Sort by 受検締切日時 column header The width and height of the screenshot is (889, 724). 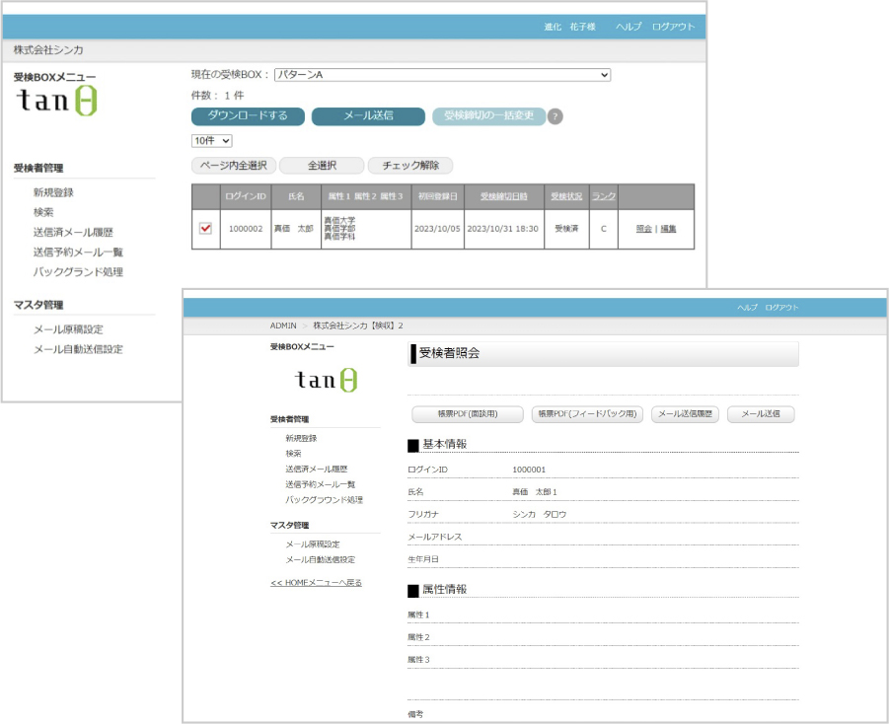coord(503,196)
